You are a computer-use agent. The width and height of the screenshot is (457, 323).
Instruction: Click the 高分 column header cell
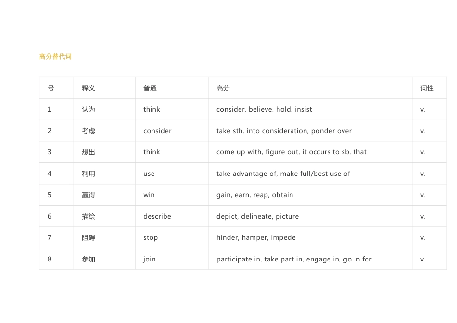(223, 88)
